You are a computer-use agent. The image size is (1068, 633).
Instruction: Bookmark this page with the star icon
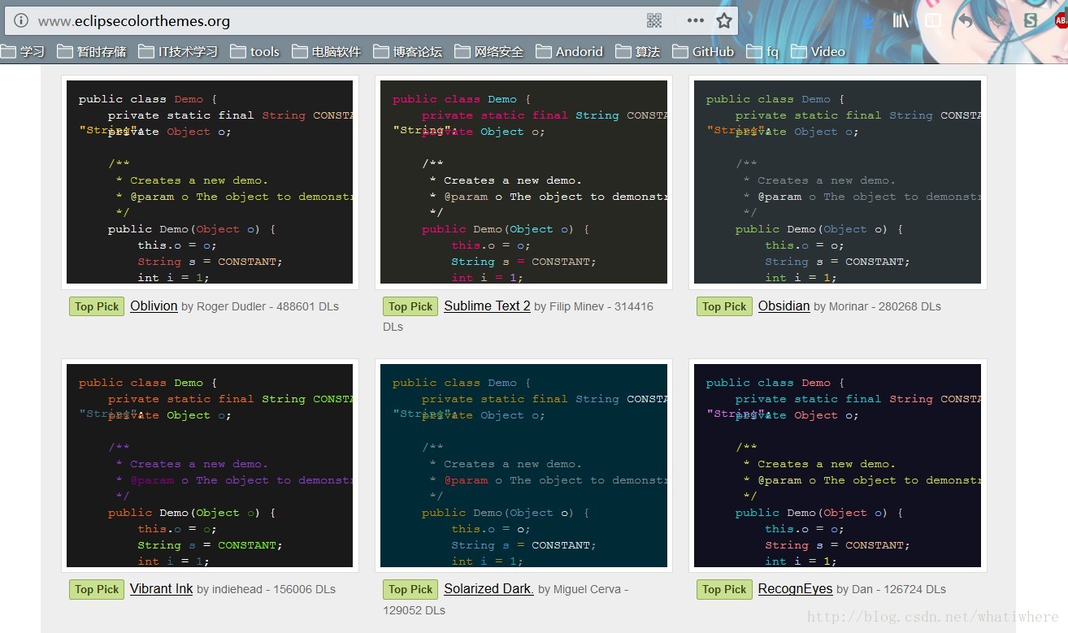(x=724, y=21)
